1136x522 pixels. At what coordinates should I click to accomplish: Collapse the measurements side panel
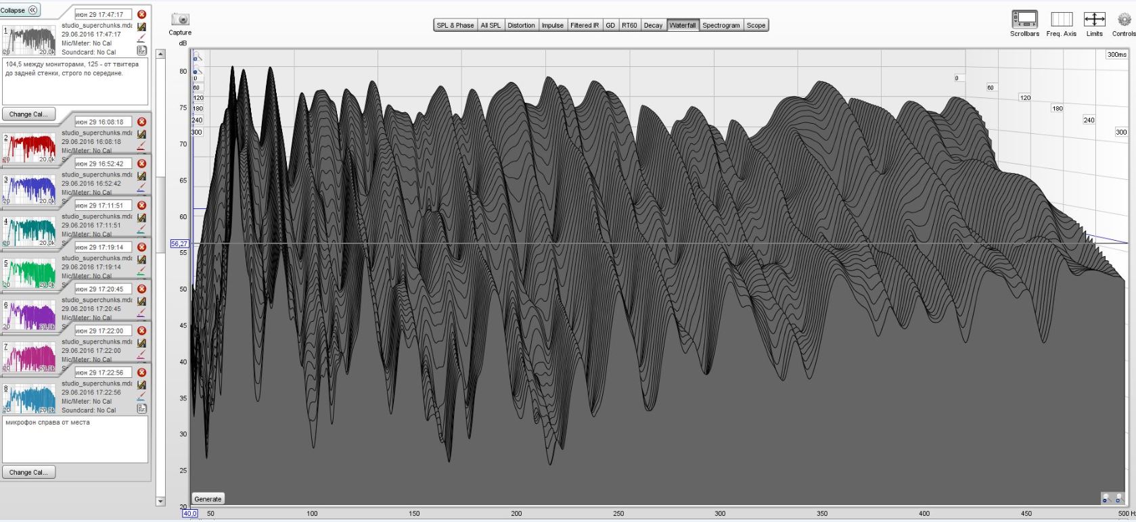click(x=20, y=10)
